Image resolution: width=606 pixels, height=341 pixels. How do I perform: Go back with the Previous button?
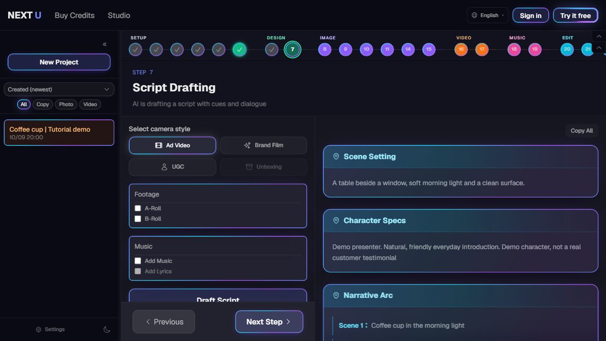[x=164, y=322]
